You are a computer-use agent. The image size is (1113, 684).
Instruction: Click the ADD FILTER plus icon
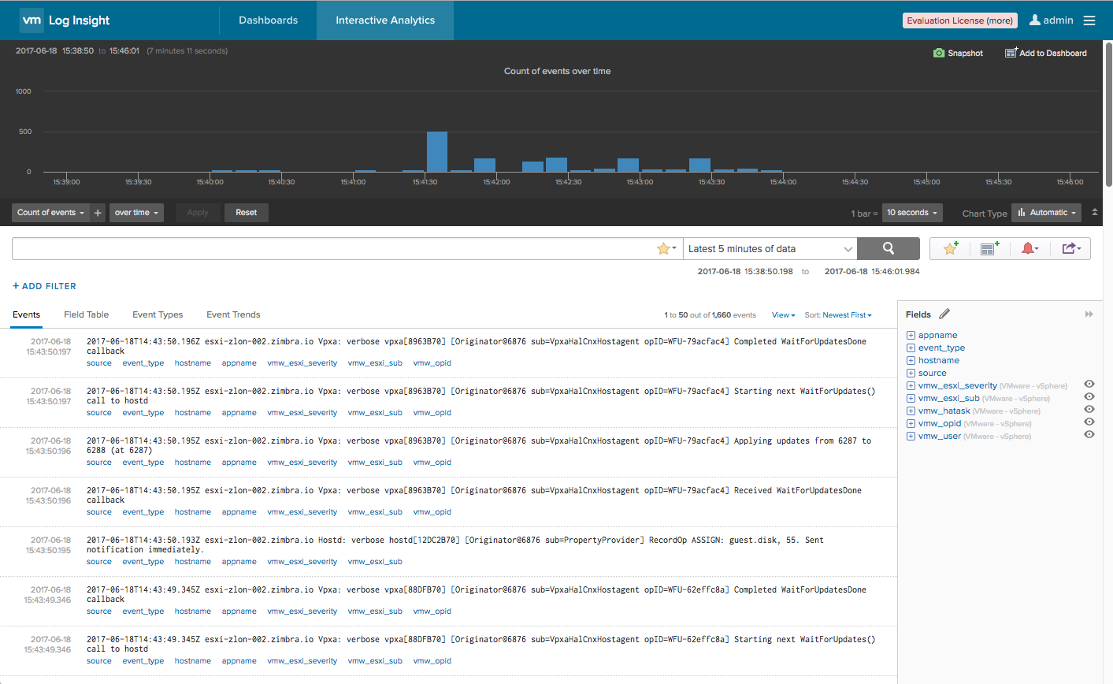click(16, 286)
